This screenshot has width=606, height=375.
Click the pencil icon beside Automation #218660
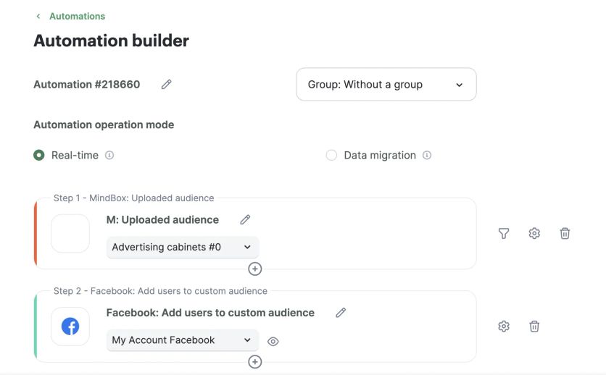pyautogui.click(x=166, y=85)
